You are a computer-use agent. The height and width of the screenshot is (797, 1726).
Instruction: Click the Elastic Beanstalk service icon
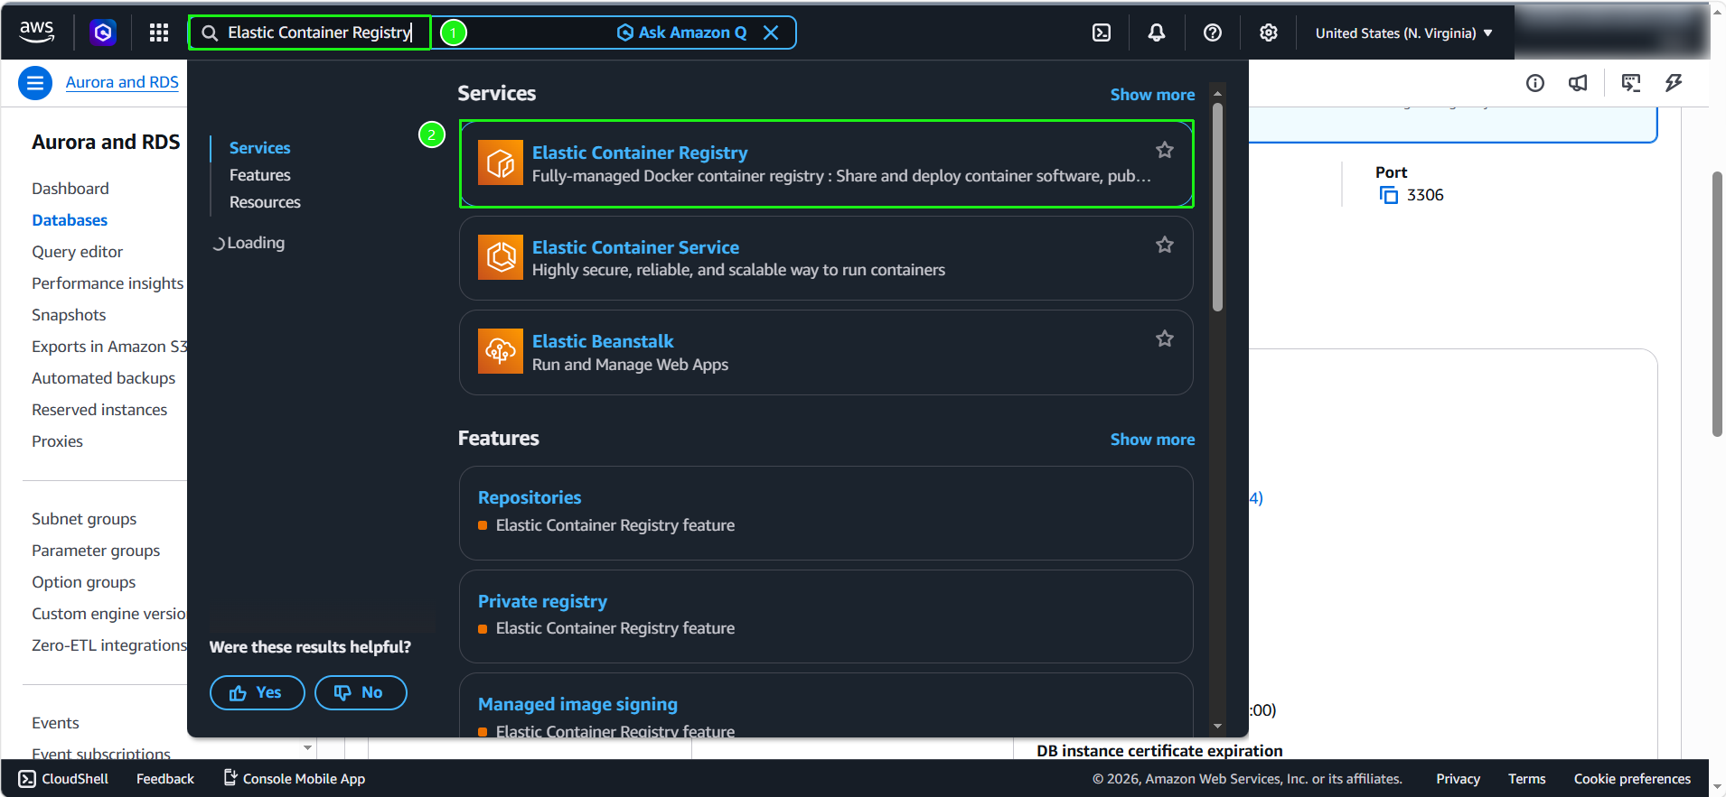pyautogui.click(x=501, y=351)
